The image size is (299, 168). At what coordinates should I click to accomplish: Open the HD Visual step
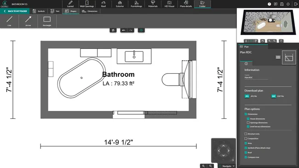[169, 4]
